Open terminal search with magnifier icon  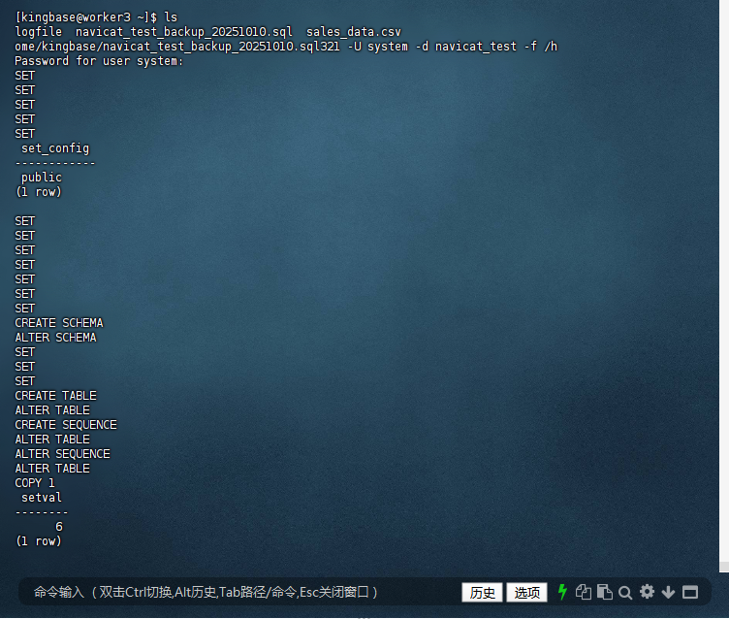[x=625, y=593]
